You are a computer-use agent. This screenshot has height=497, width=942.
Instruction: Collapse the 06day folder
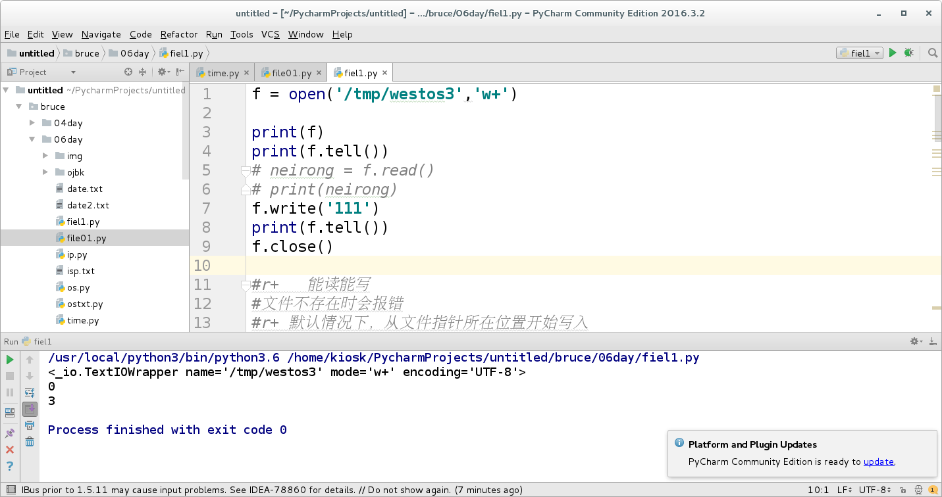[x=32, y=139]
